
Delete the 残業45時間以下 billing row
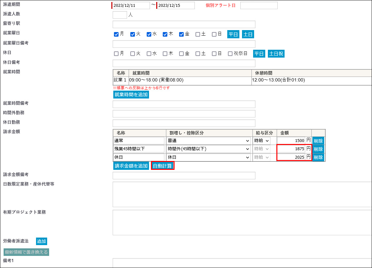(x=318, y=149)
